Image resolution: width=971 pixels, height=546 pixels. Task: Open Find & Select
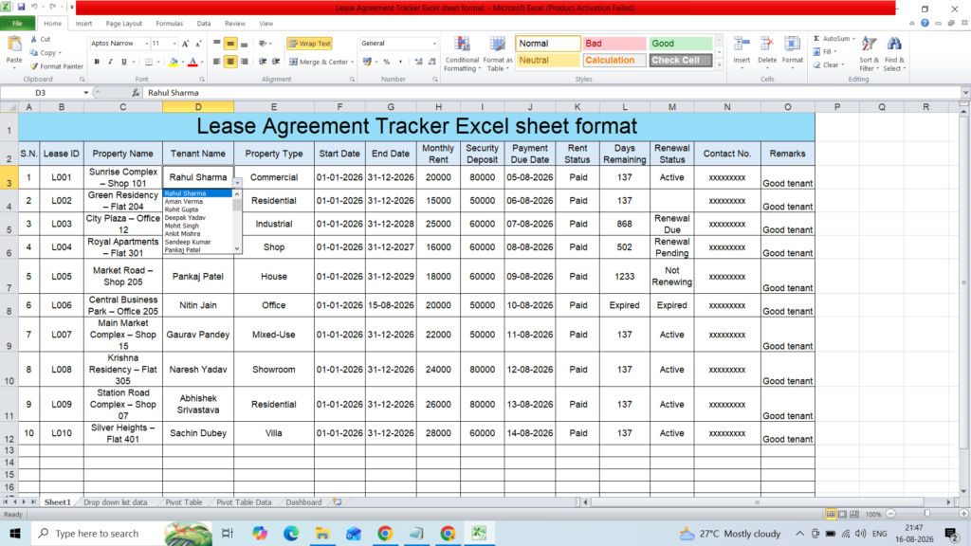pyautogui.click(x=894, y=53)
